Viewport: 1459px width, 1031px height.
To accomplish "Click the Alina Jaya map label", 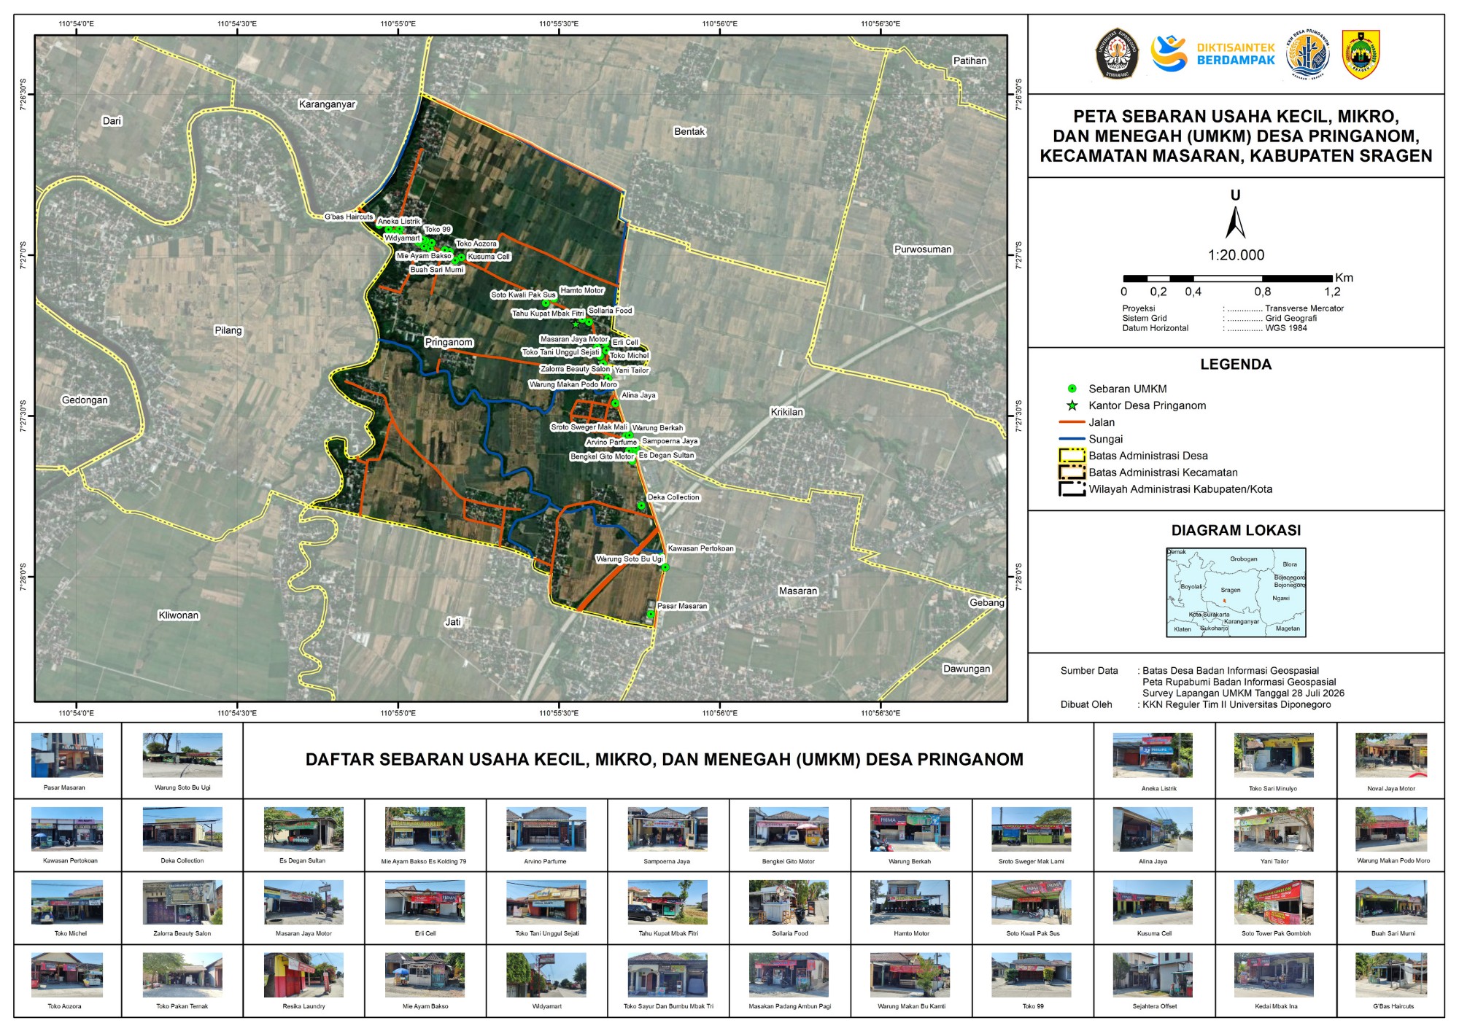I will pyautogui.click(x=638, y=395).
